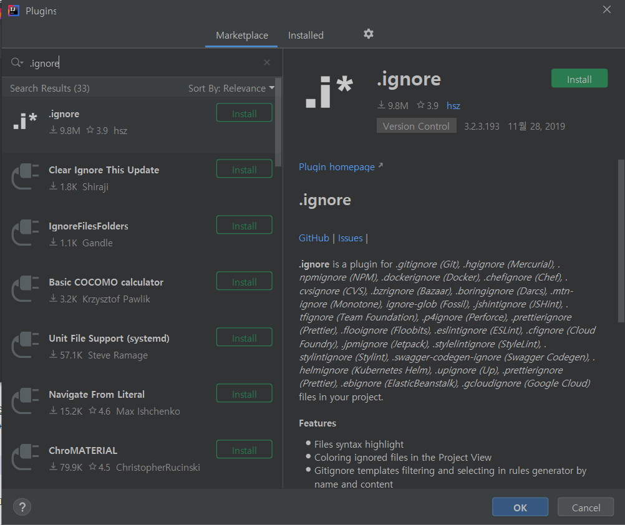Clear the plugin search text
Screen dimensions: 625x525
267,62
